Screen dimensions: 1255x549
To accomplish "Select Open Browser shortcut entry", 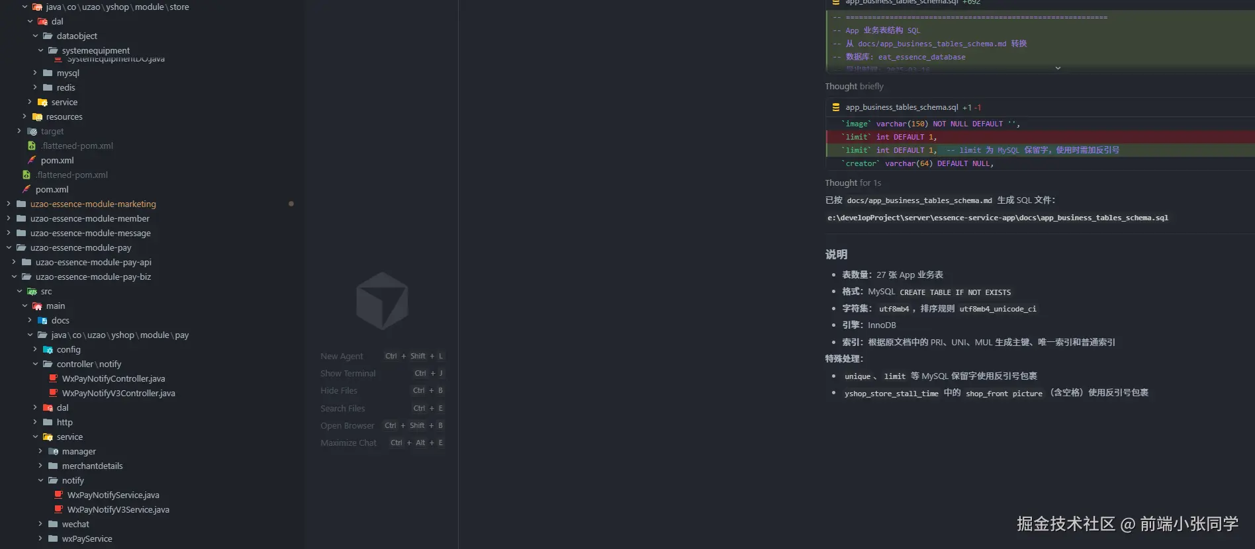I will [382, 425].
